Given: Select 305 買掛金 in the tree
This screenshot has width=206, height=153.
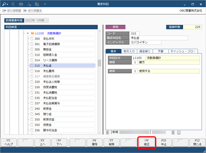Looking at the screenshot, I should pos(62,49).
